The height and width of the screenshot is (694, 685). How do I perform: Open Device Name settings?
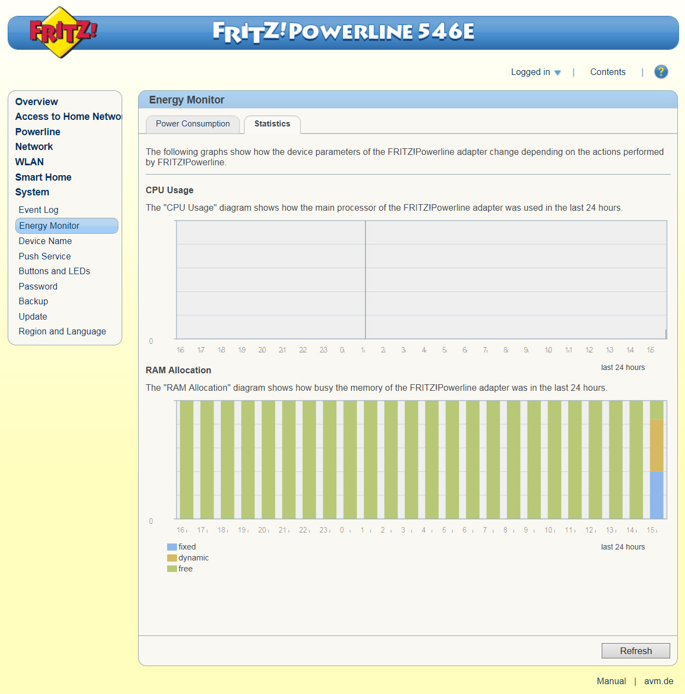coord(45,241)
